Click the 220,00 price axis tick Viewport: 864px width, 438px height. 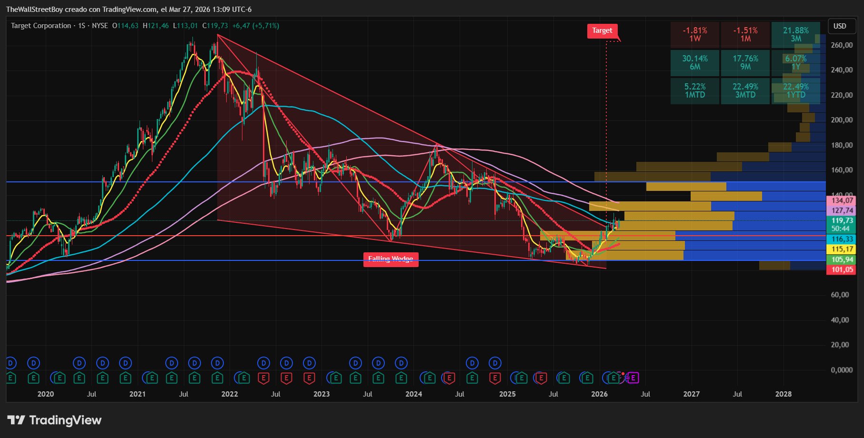point(842,95)
